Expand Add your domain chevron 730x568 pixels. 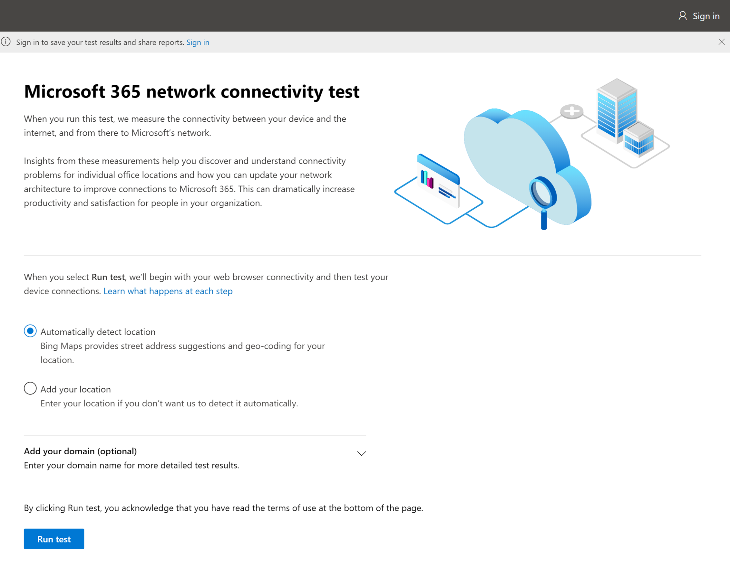[361, 453]
